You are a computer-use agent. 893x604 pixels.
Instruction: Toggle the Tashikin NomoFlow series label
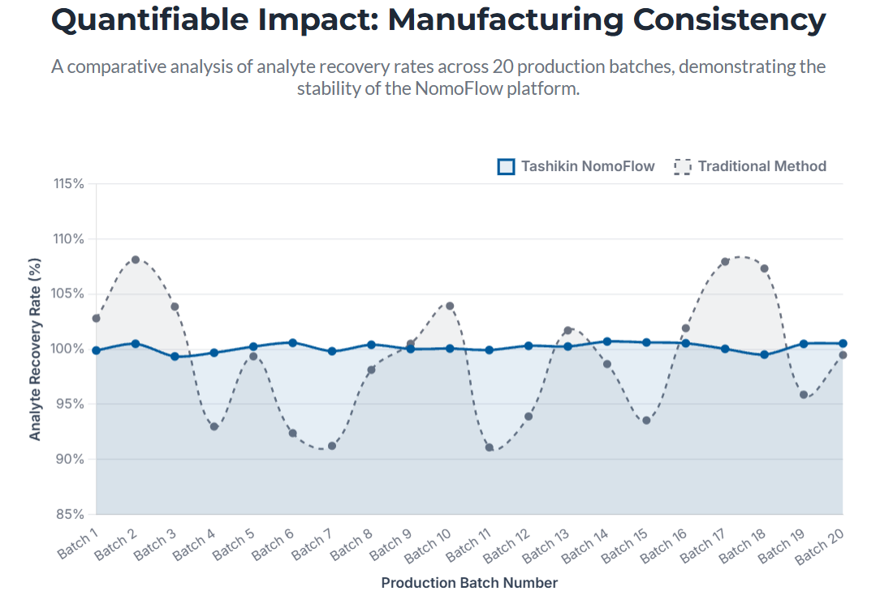tap(588, 167)
